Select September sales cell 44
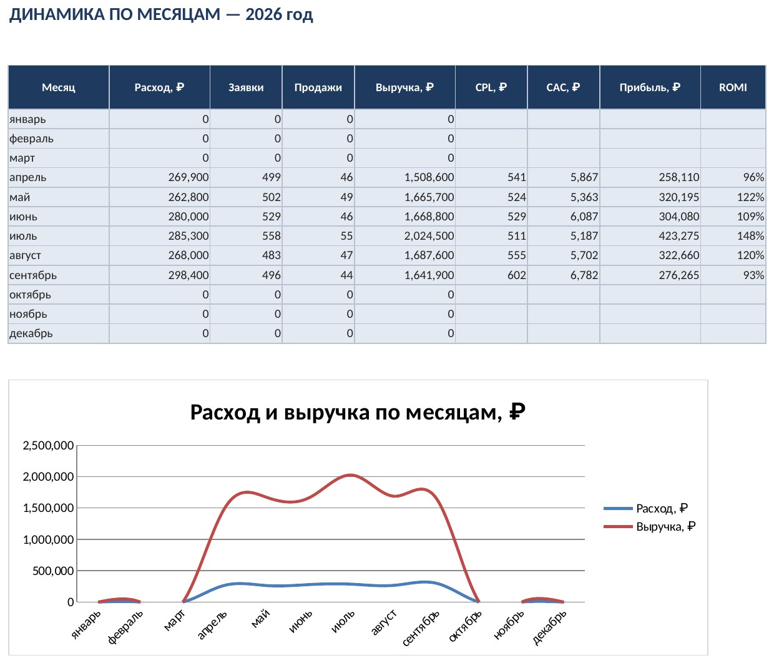Screen dimensions: 774x663 [318, 275]
